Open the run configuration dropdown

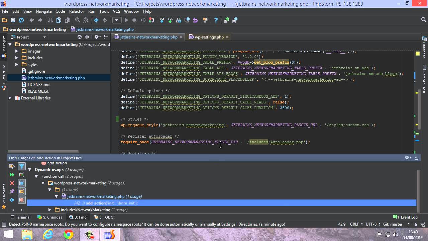click(x=117, y=20)
